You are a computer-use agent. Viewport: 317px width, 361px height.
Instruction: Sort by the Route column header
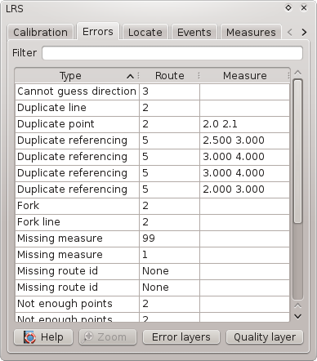click(x=170, y=76)
